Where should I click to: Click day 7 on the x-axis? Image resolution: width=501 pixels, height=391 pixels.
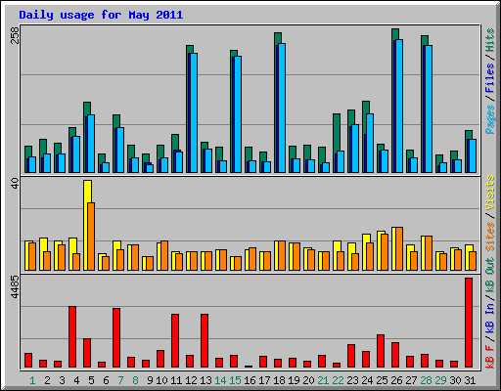tap(120, 380)
